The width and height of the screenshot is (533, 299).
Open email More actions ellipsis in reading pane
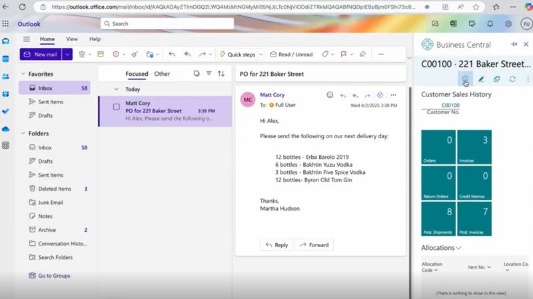coord(393,95)
